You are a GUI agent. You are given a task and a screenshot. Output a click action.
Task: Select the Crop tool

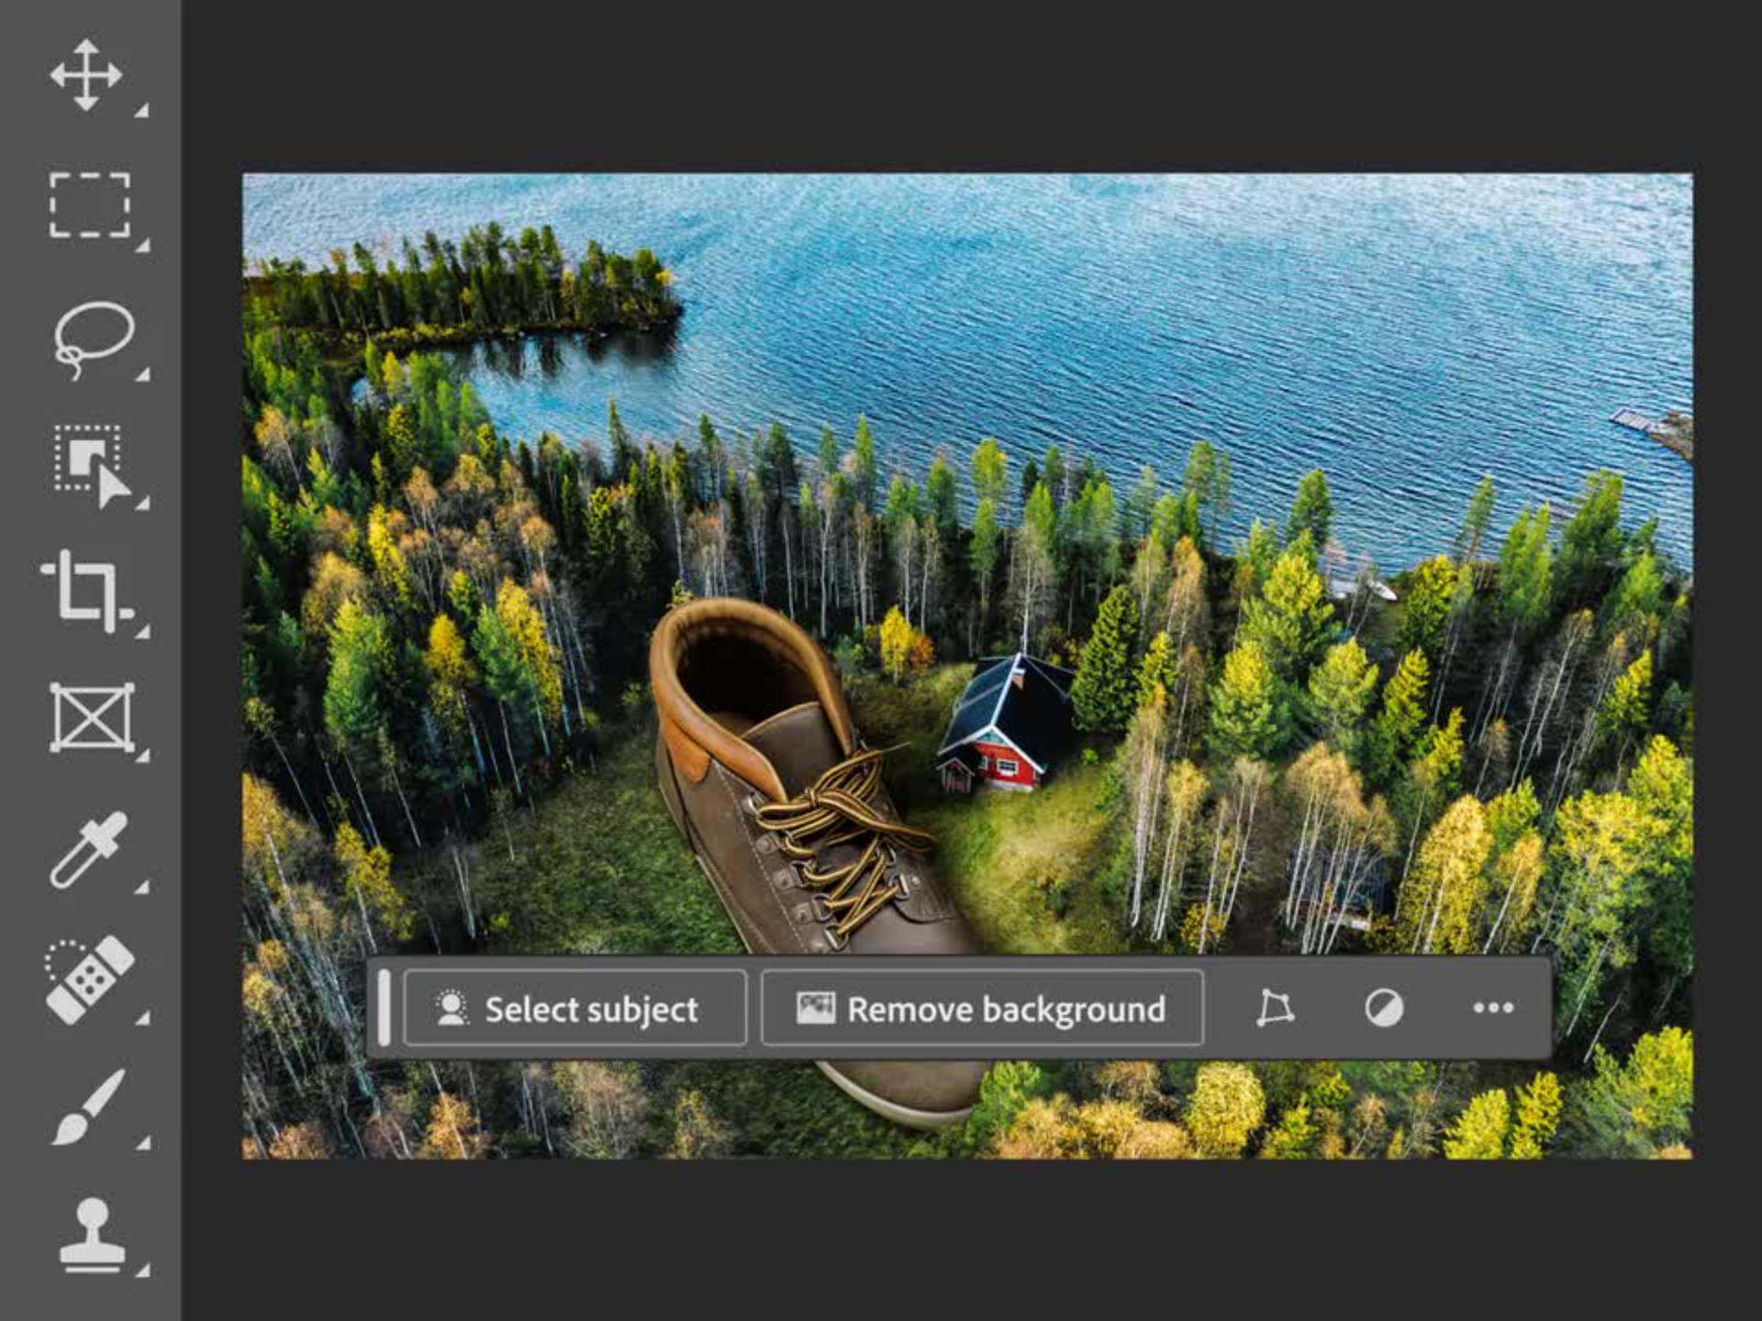pos(88,592)
